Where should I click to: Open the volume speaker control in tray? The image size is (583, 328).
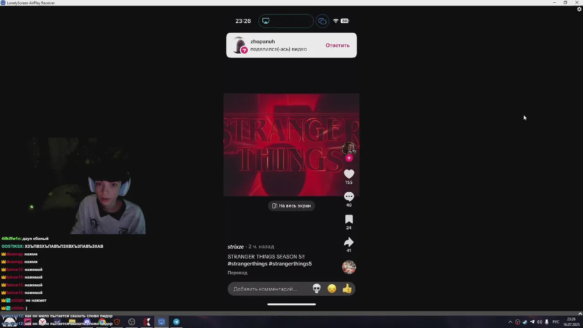coord(539,322)
